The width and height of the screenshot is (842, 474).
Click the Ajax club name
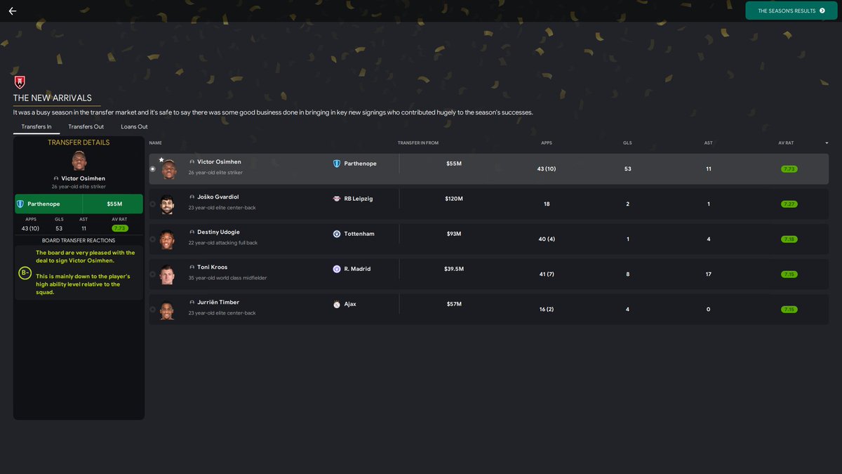(x=350, y=304)
